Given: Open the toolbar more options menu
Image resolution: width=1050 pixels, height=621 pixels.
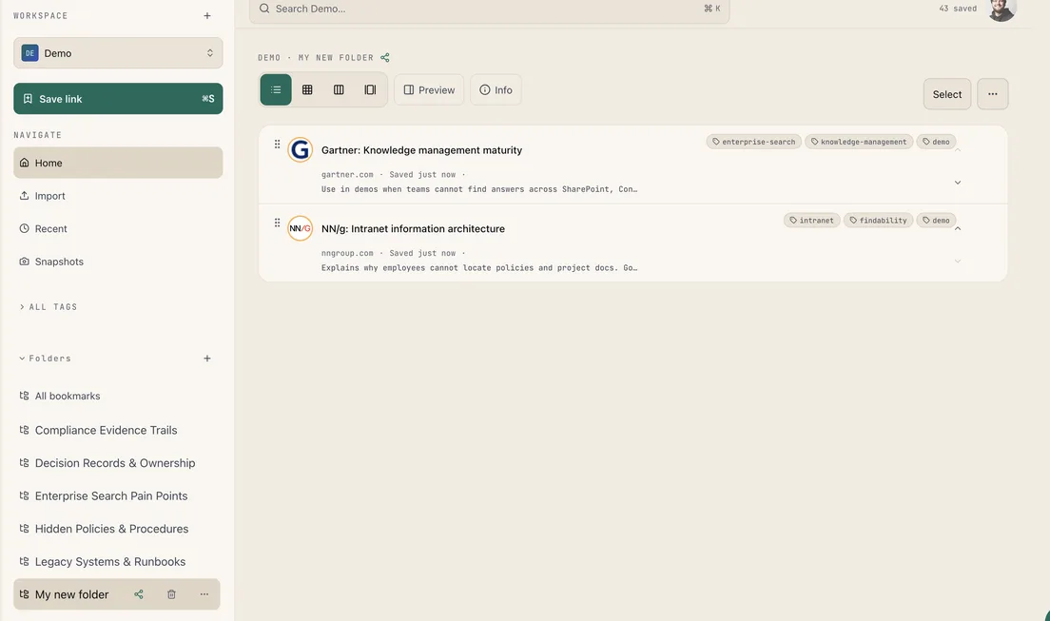Looking at the screenshot, I should pos(992,94).
